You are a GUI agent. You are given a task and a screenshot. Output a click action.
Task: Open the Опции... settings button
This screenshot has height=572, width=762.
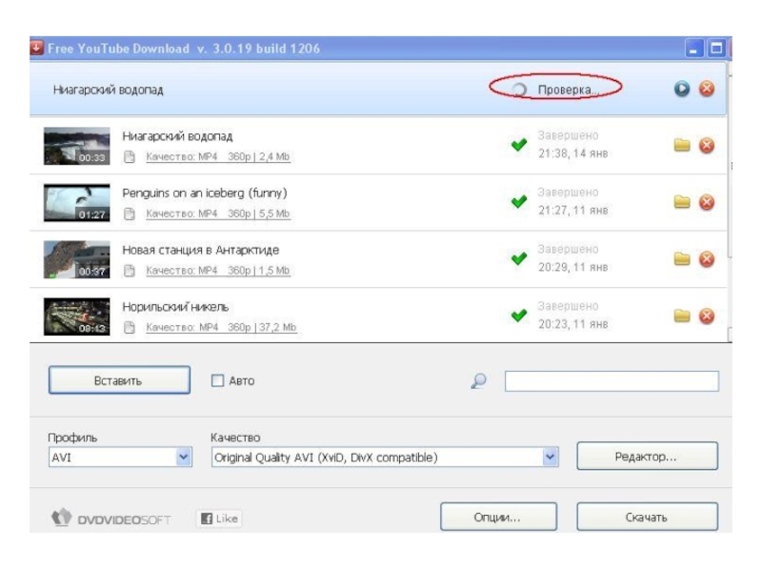(498, 517)
